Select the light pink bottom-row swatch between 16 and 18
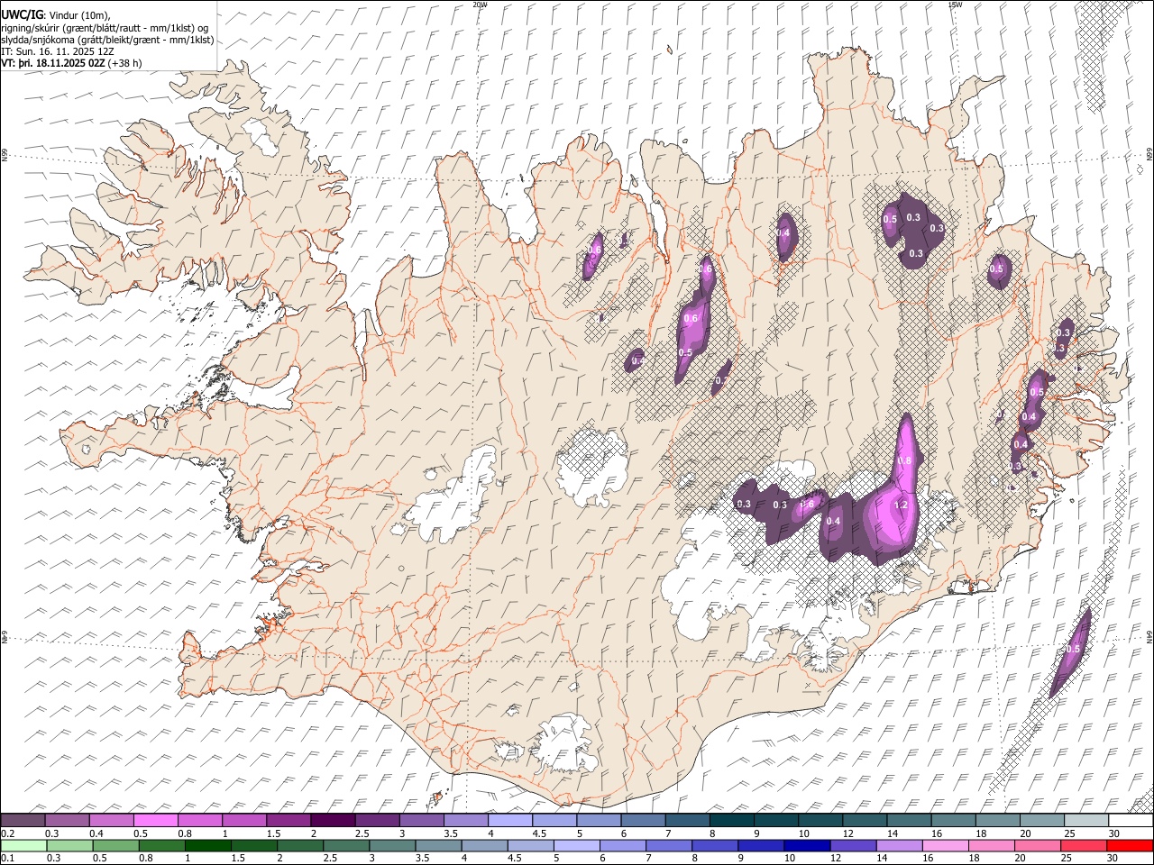Viewport: 1154px width, 865px height. pos(945,846)
